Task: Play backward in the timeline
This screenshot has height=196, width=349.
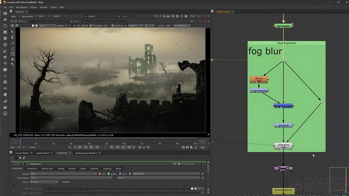Action: (97, 147)
